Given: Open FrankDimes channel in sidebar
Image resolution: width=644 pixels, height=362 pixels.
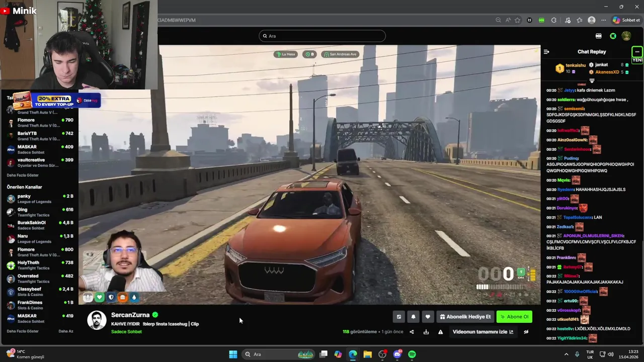Looking at the screenshot, I should [39, 305].
